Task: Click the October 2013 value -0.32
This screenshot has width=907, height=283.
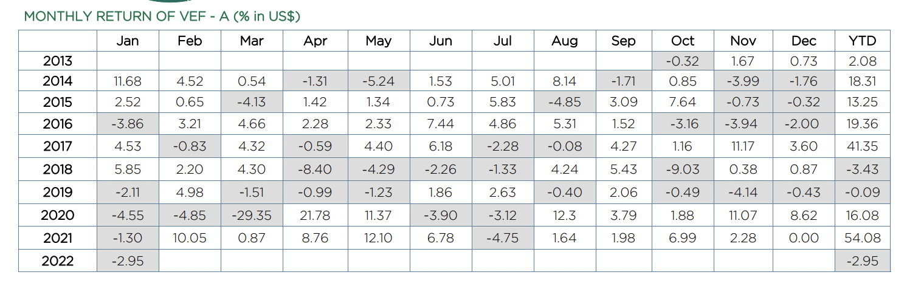Action: 682,61
